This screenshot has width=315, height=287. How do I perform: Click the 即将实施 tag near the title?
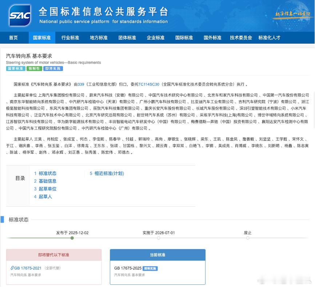tap(52, 68)
